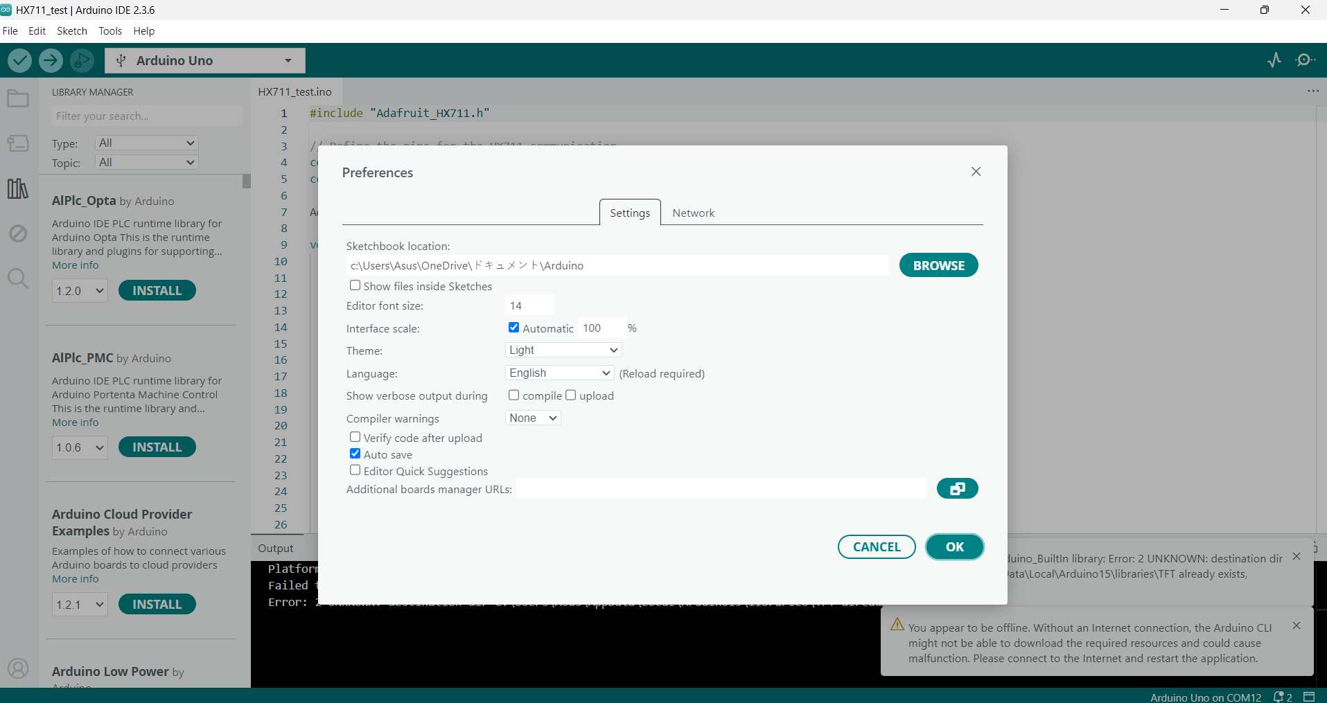Image resolution: width=1327 pixels, height=703 pixels.
Task: Open additional boards URLs editor window
Action: coord(957,489)
